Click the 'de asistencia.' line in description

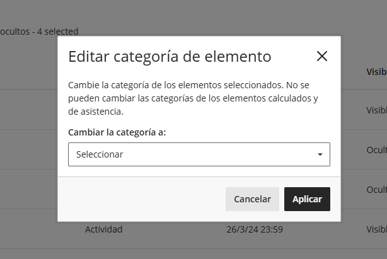pyautogui.click(x=96, y=112)
